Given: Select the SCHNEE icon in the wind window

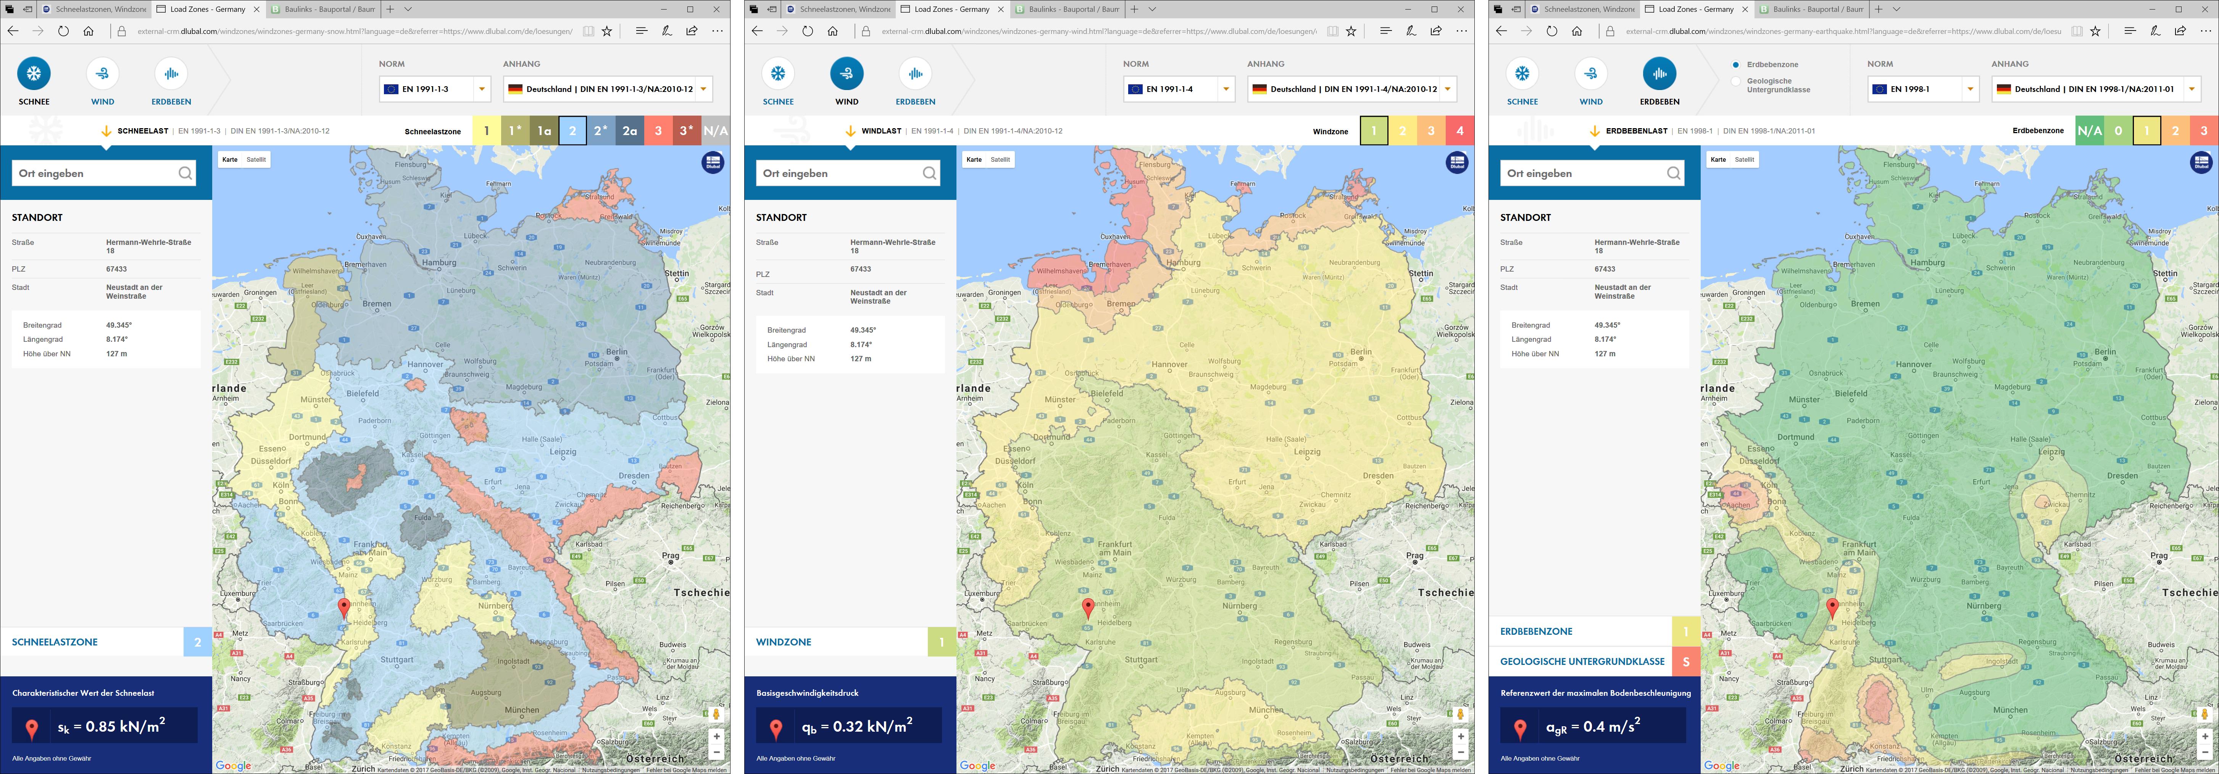Looking at the screenshot, I should [x=778, y=74].
